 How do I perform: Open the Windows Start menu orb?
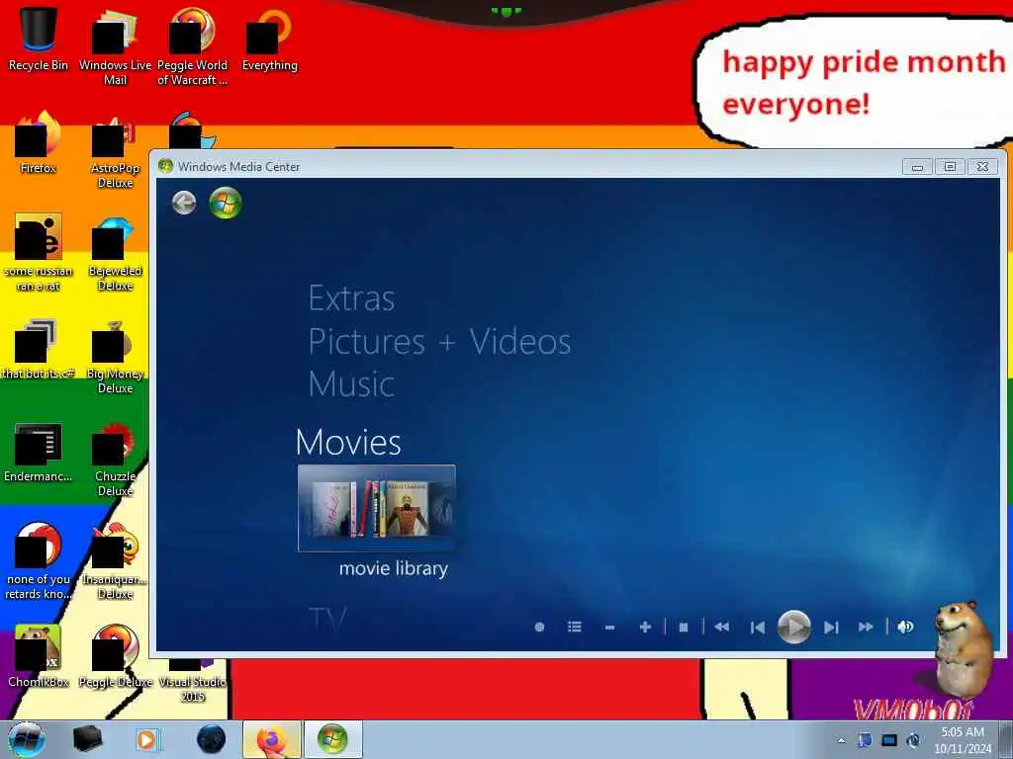click(26, 739)
